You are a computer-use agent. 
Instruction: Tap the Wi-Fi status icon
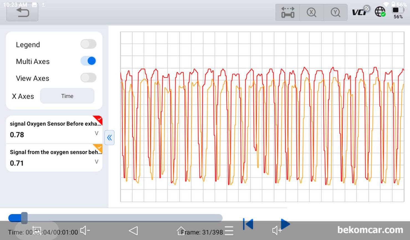point(386,4)
